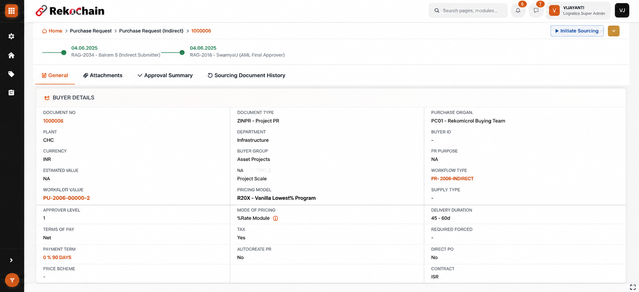
Task: Click the Infrastructure department value
Action: click(253, 140)
